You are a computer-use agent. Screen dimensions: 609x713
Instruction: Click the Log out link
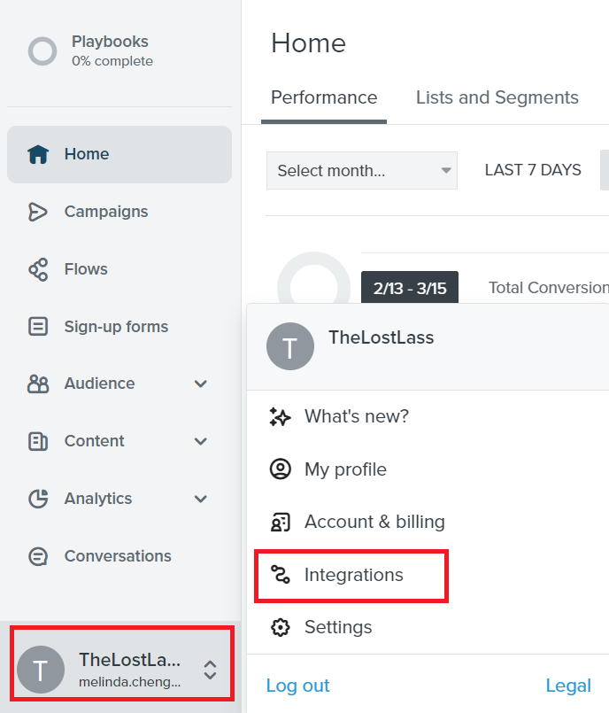point(297,686)
